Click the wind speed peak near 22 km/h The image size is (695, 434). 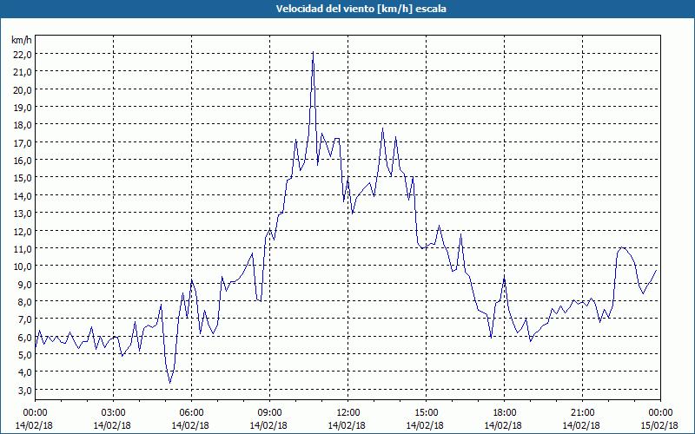[x=313, y=53]
